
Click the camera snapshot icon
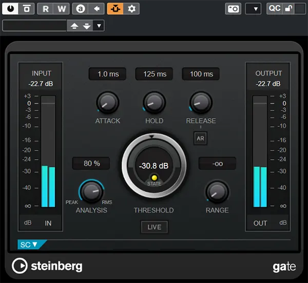233,9
